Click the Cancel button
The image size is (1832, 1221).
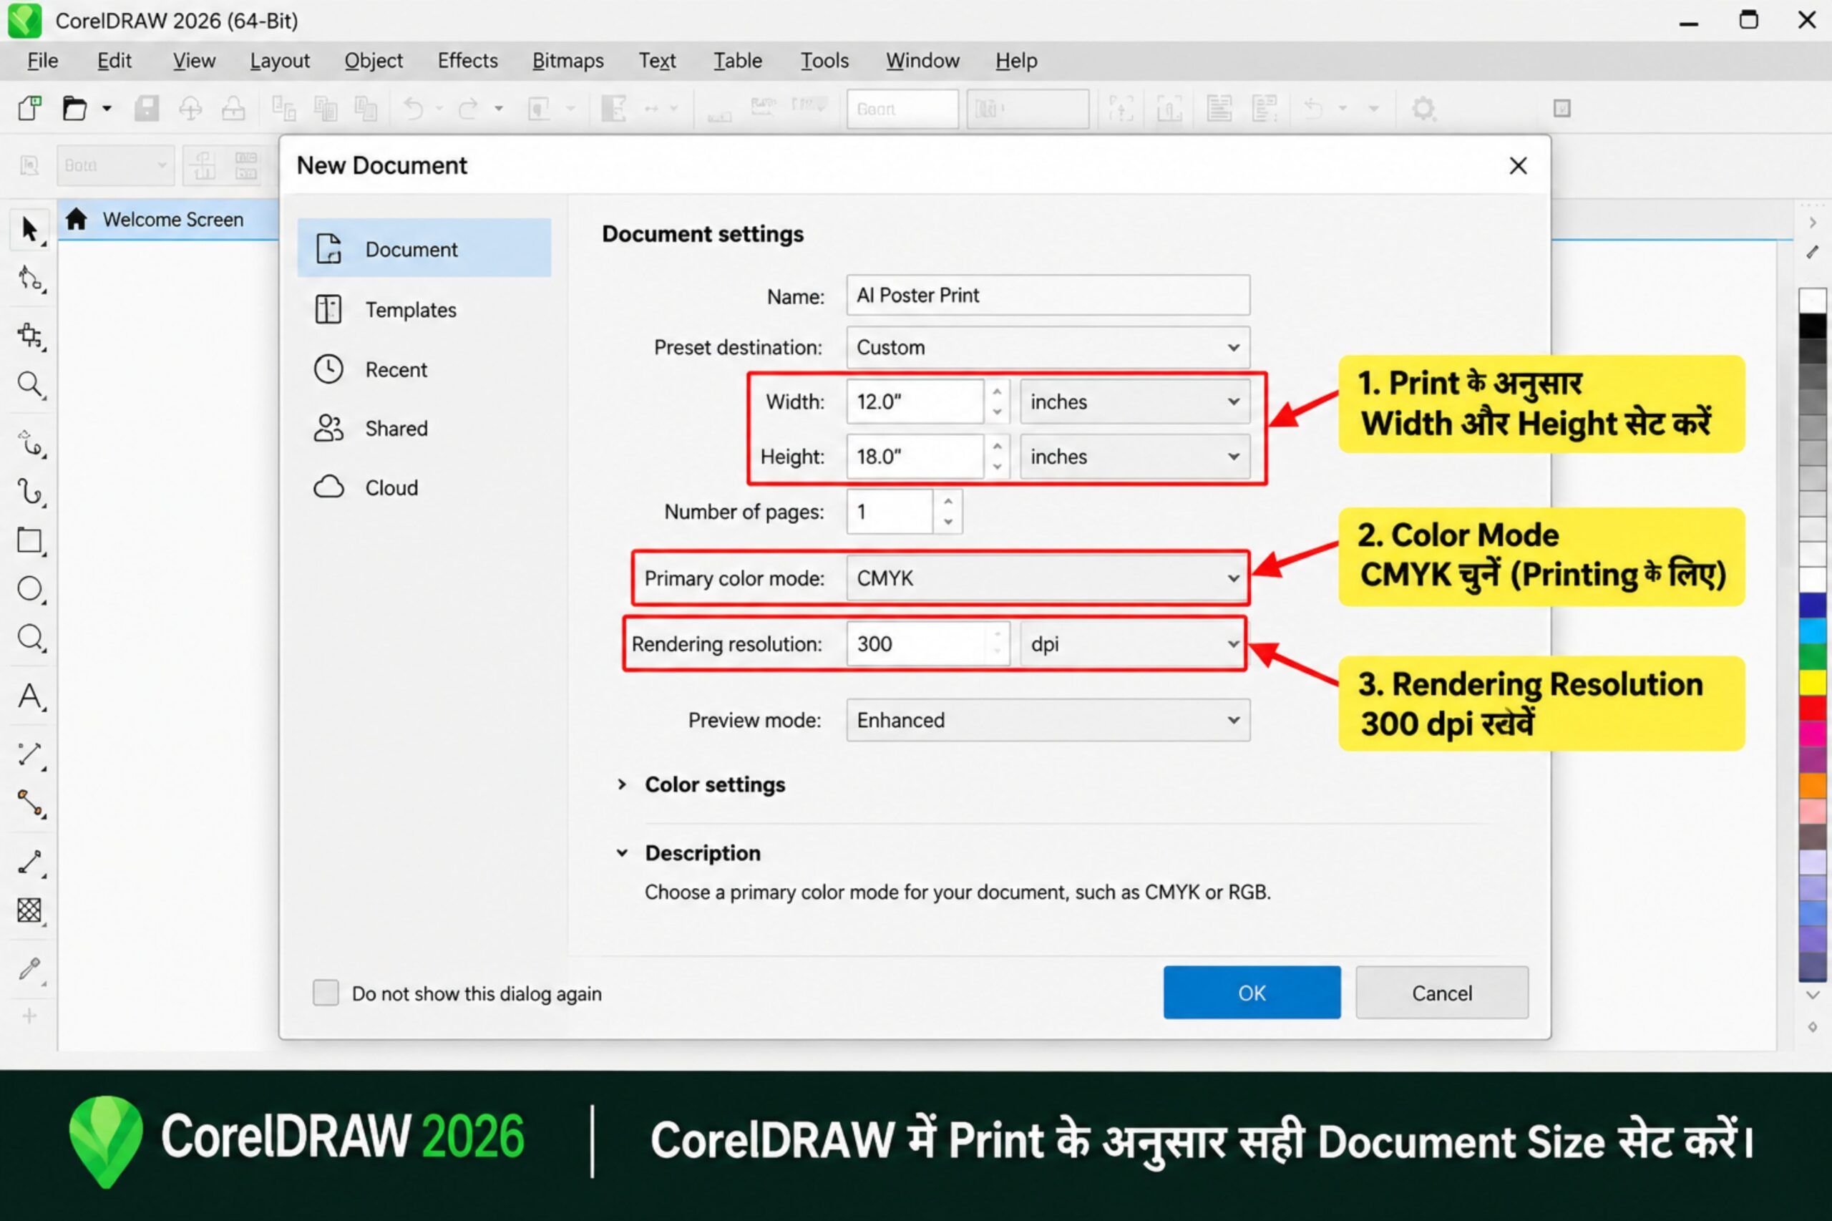(1442, 992)
